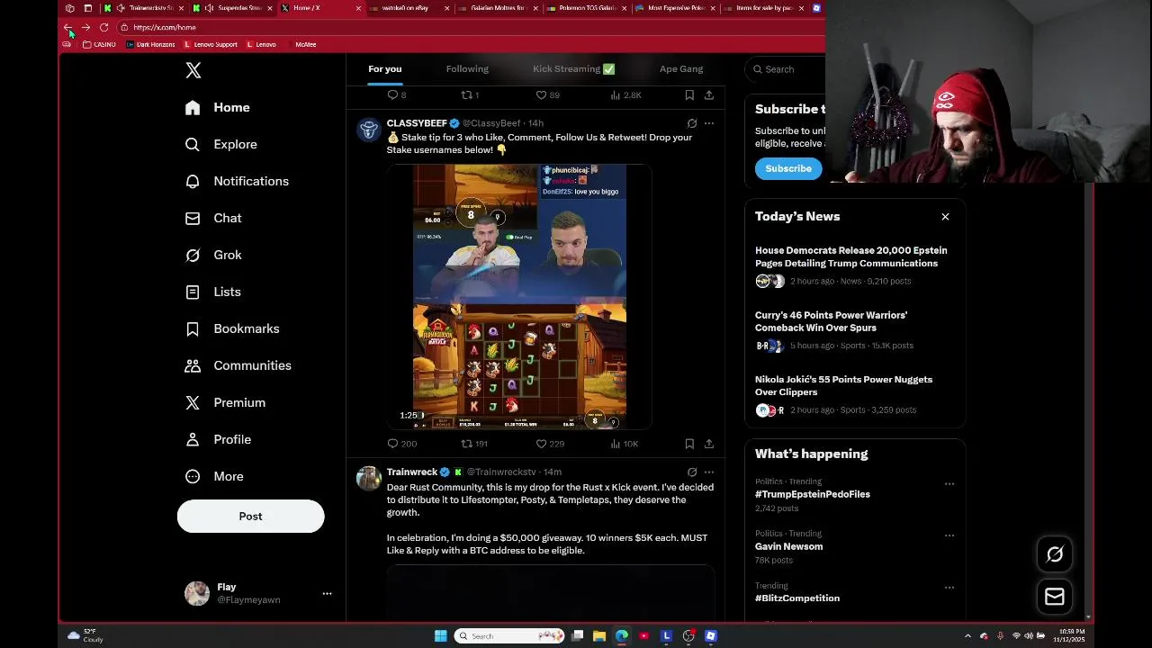Like the top post with 89 likes
This screenshot has height=648, width=1152.
click(x=547, y=94)
